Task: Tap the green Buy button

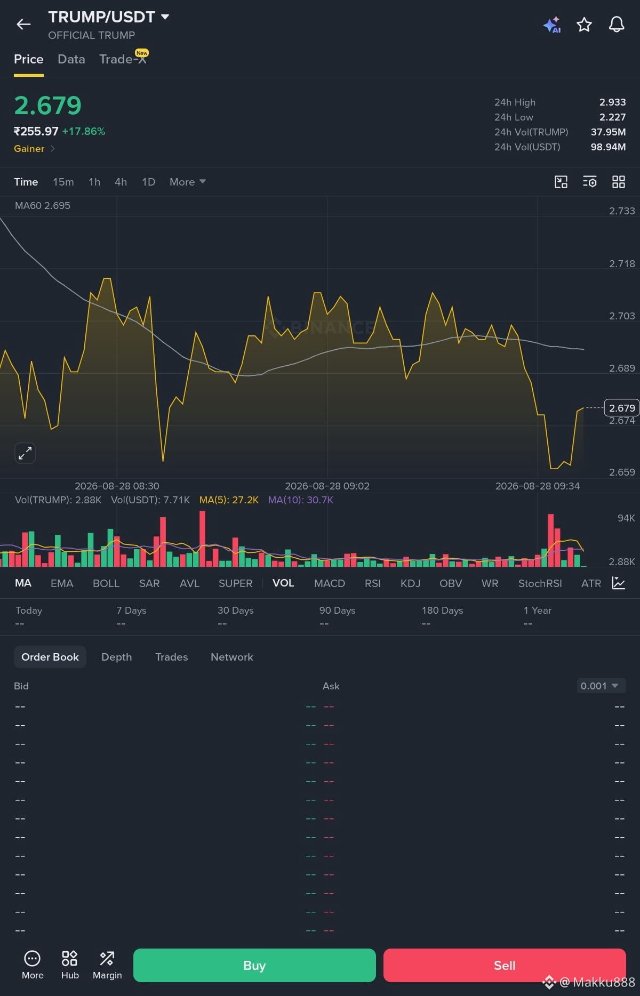Action: (x=254, y=965)
